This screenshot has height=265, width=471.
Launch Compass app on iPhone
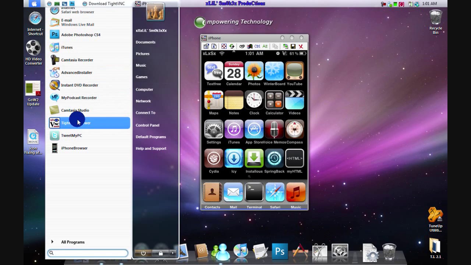click(295, 129)
